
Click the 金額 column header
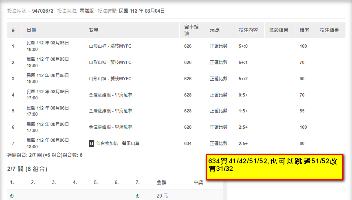pyautogui.click(x=161, y=182)
